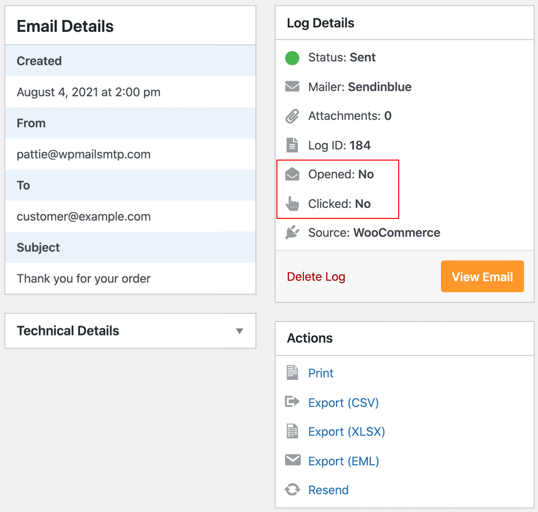Click the Print page icon
The width and height of the screenshot is (538, 512).
coord(292,372)
